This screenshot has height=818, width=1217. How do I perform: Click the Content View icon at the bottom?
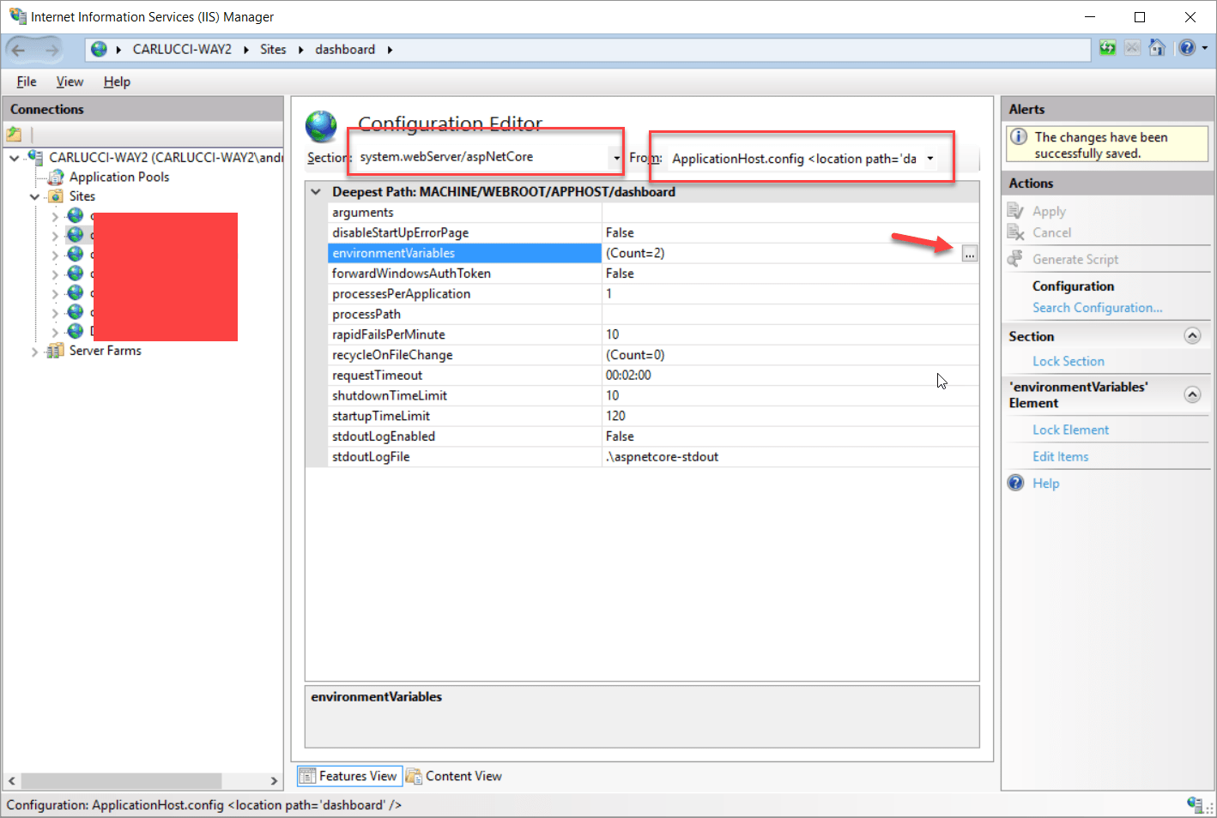click(x=414, y=776)
